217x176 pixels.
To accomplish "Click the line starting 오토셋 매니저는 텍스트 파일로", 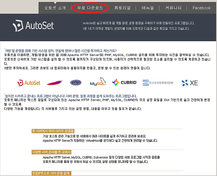I will 107,100.
